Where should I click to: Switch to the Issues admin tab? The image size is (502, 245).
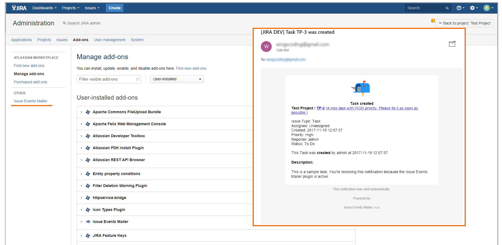pos(62,40)
